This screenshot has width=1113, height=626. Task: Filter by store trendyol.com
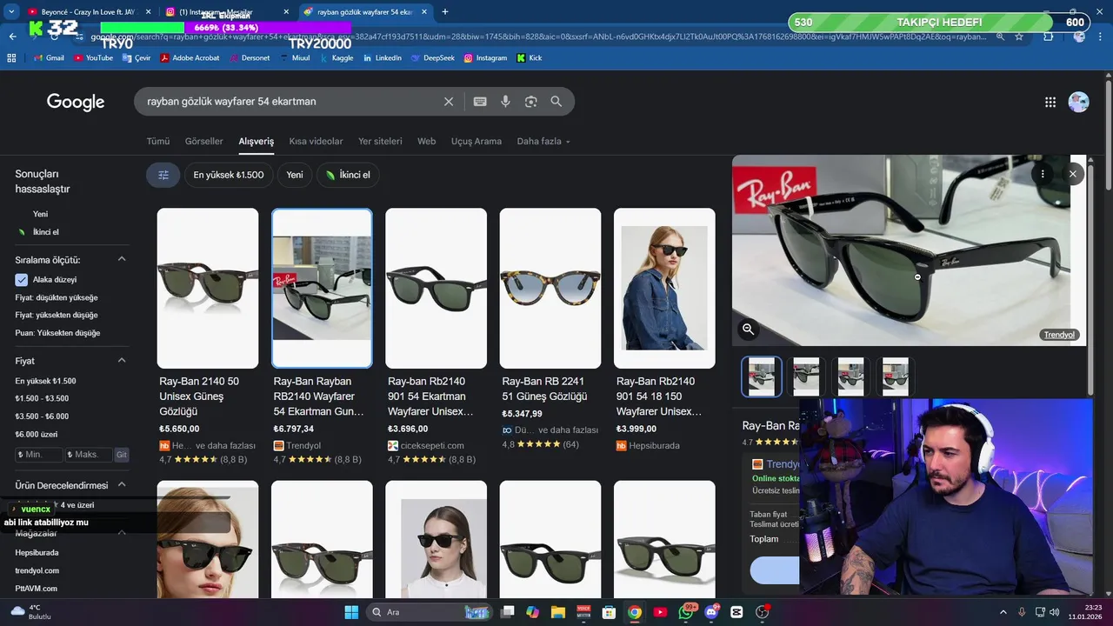(37, 570)
